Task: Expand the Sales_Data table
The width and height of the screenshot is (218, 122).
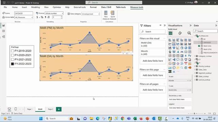Action: click(194, 70)
